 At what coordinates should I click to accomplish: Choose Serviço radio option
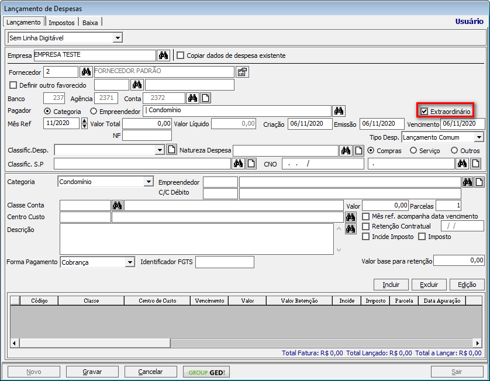(x=413, y=150)
